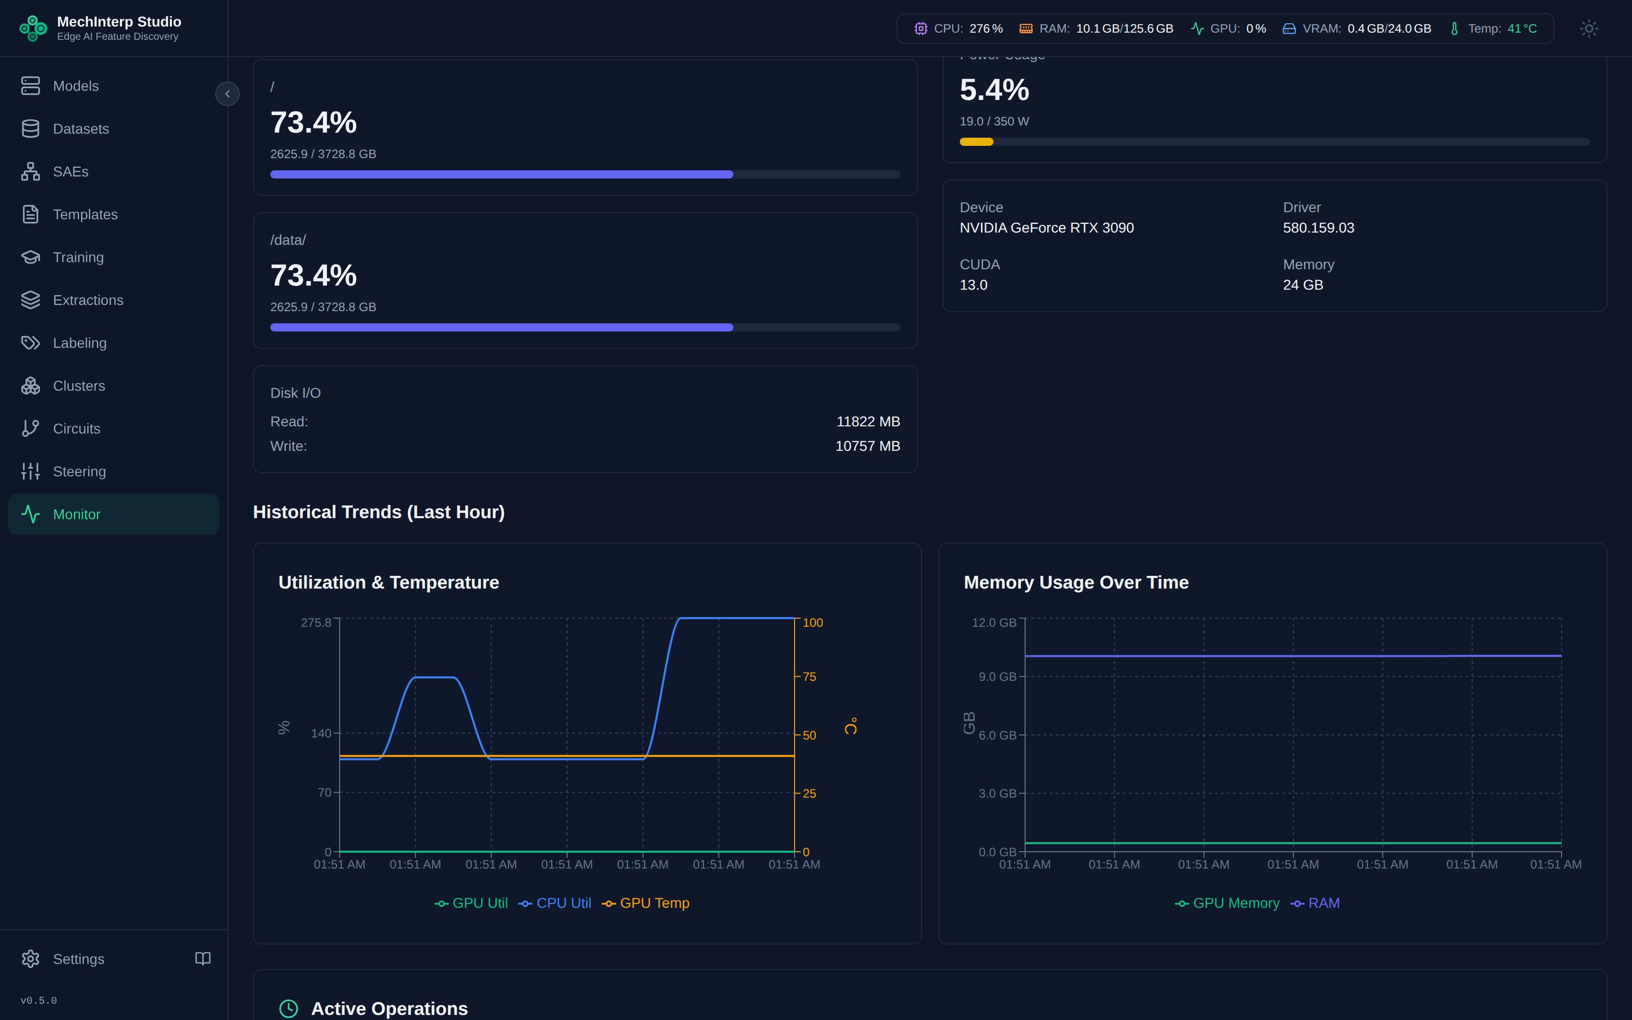Open the Labeling tags icon
The height and width of the screenshot is (1020, 1632).
(x=31, y=343)
